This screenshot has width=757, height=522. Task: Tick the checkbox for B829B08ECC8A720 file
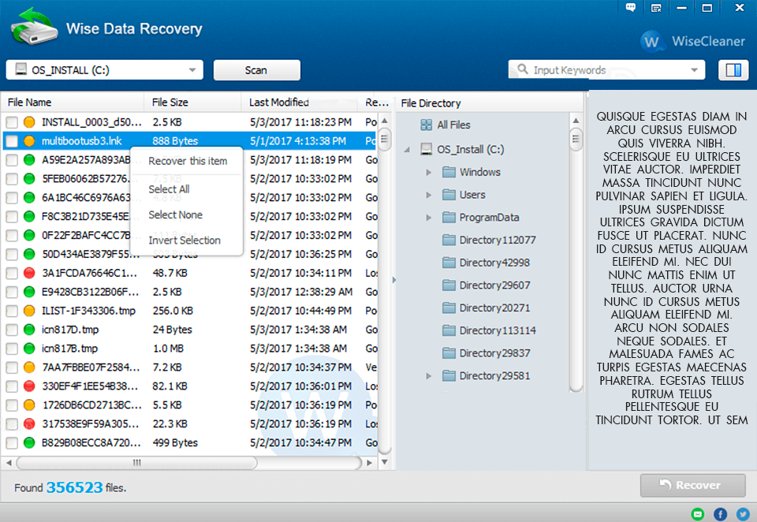[x=12, y=443]
